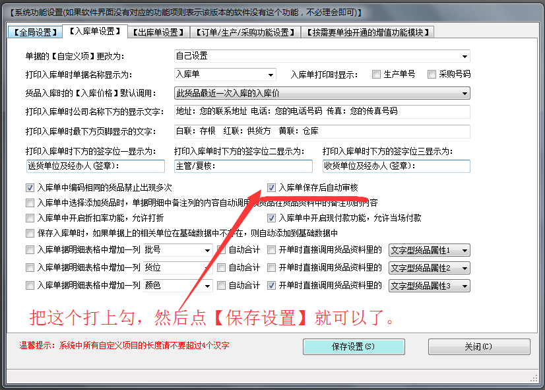Switch to the 全局设置 tab
This screenshot has width=545, height=390.
click(x=34, y=31)
